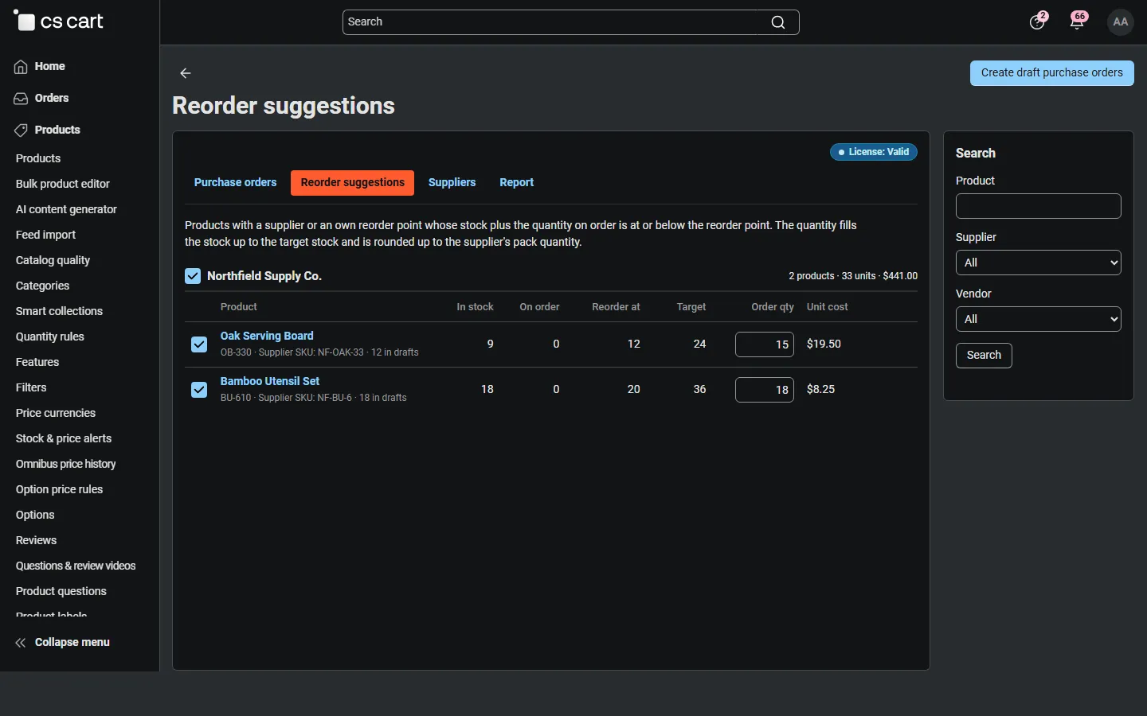Open the Oak Serving Board product link
This screenshot has width=1147, height=716.
(267, 336)
